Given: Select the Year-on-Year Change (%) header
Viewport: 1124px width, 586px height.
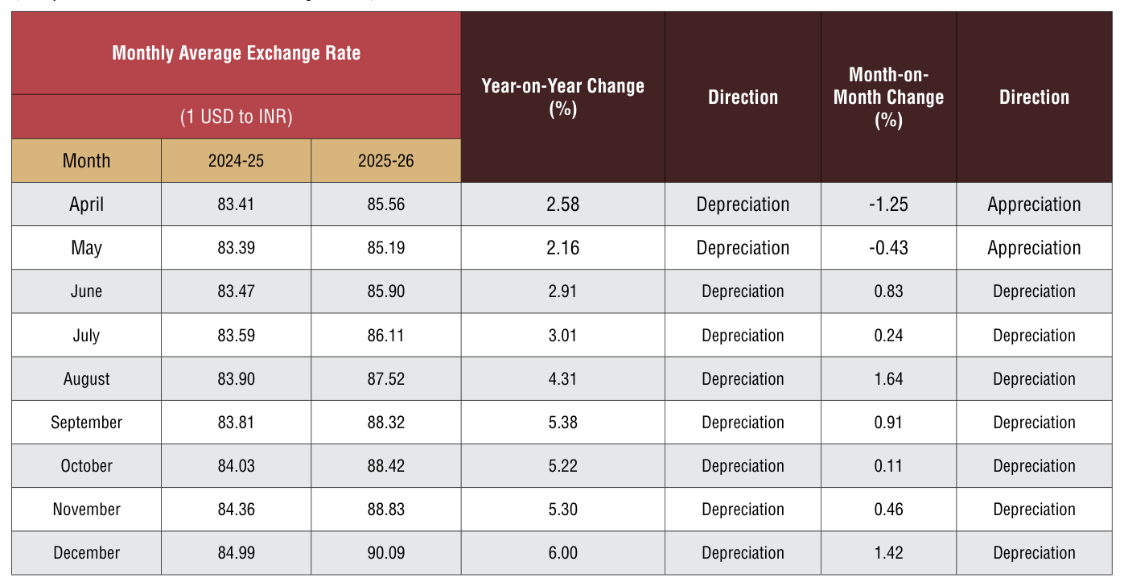Looking at the screenshot, I should tap(563, 97).
